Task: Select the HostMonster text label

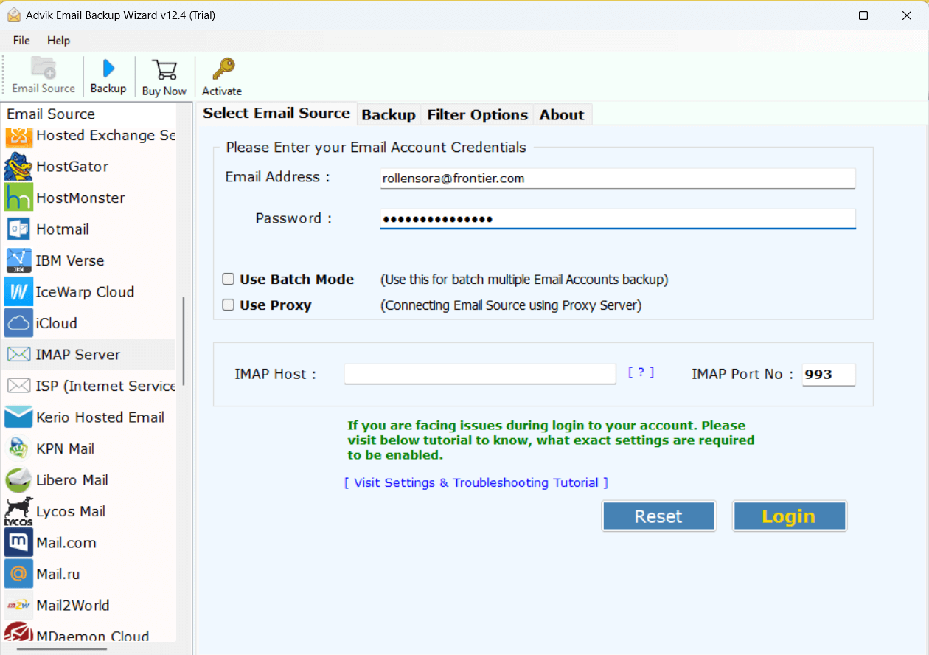Action: click(80, 198)
